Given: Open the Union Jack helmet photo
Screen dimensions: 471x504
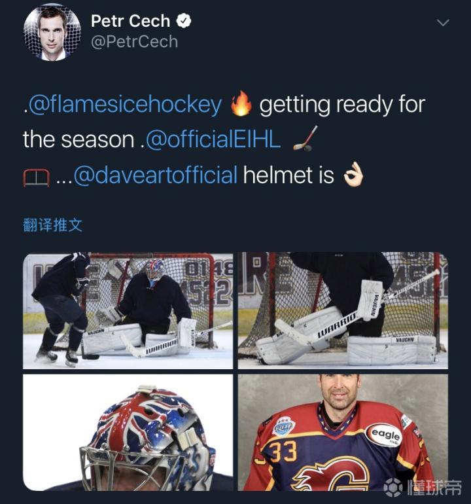Looking at the screenshot, I should [x=128, y=432].
